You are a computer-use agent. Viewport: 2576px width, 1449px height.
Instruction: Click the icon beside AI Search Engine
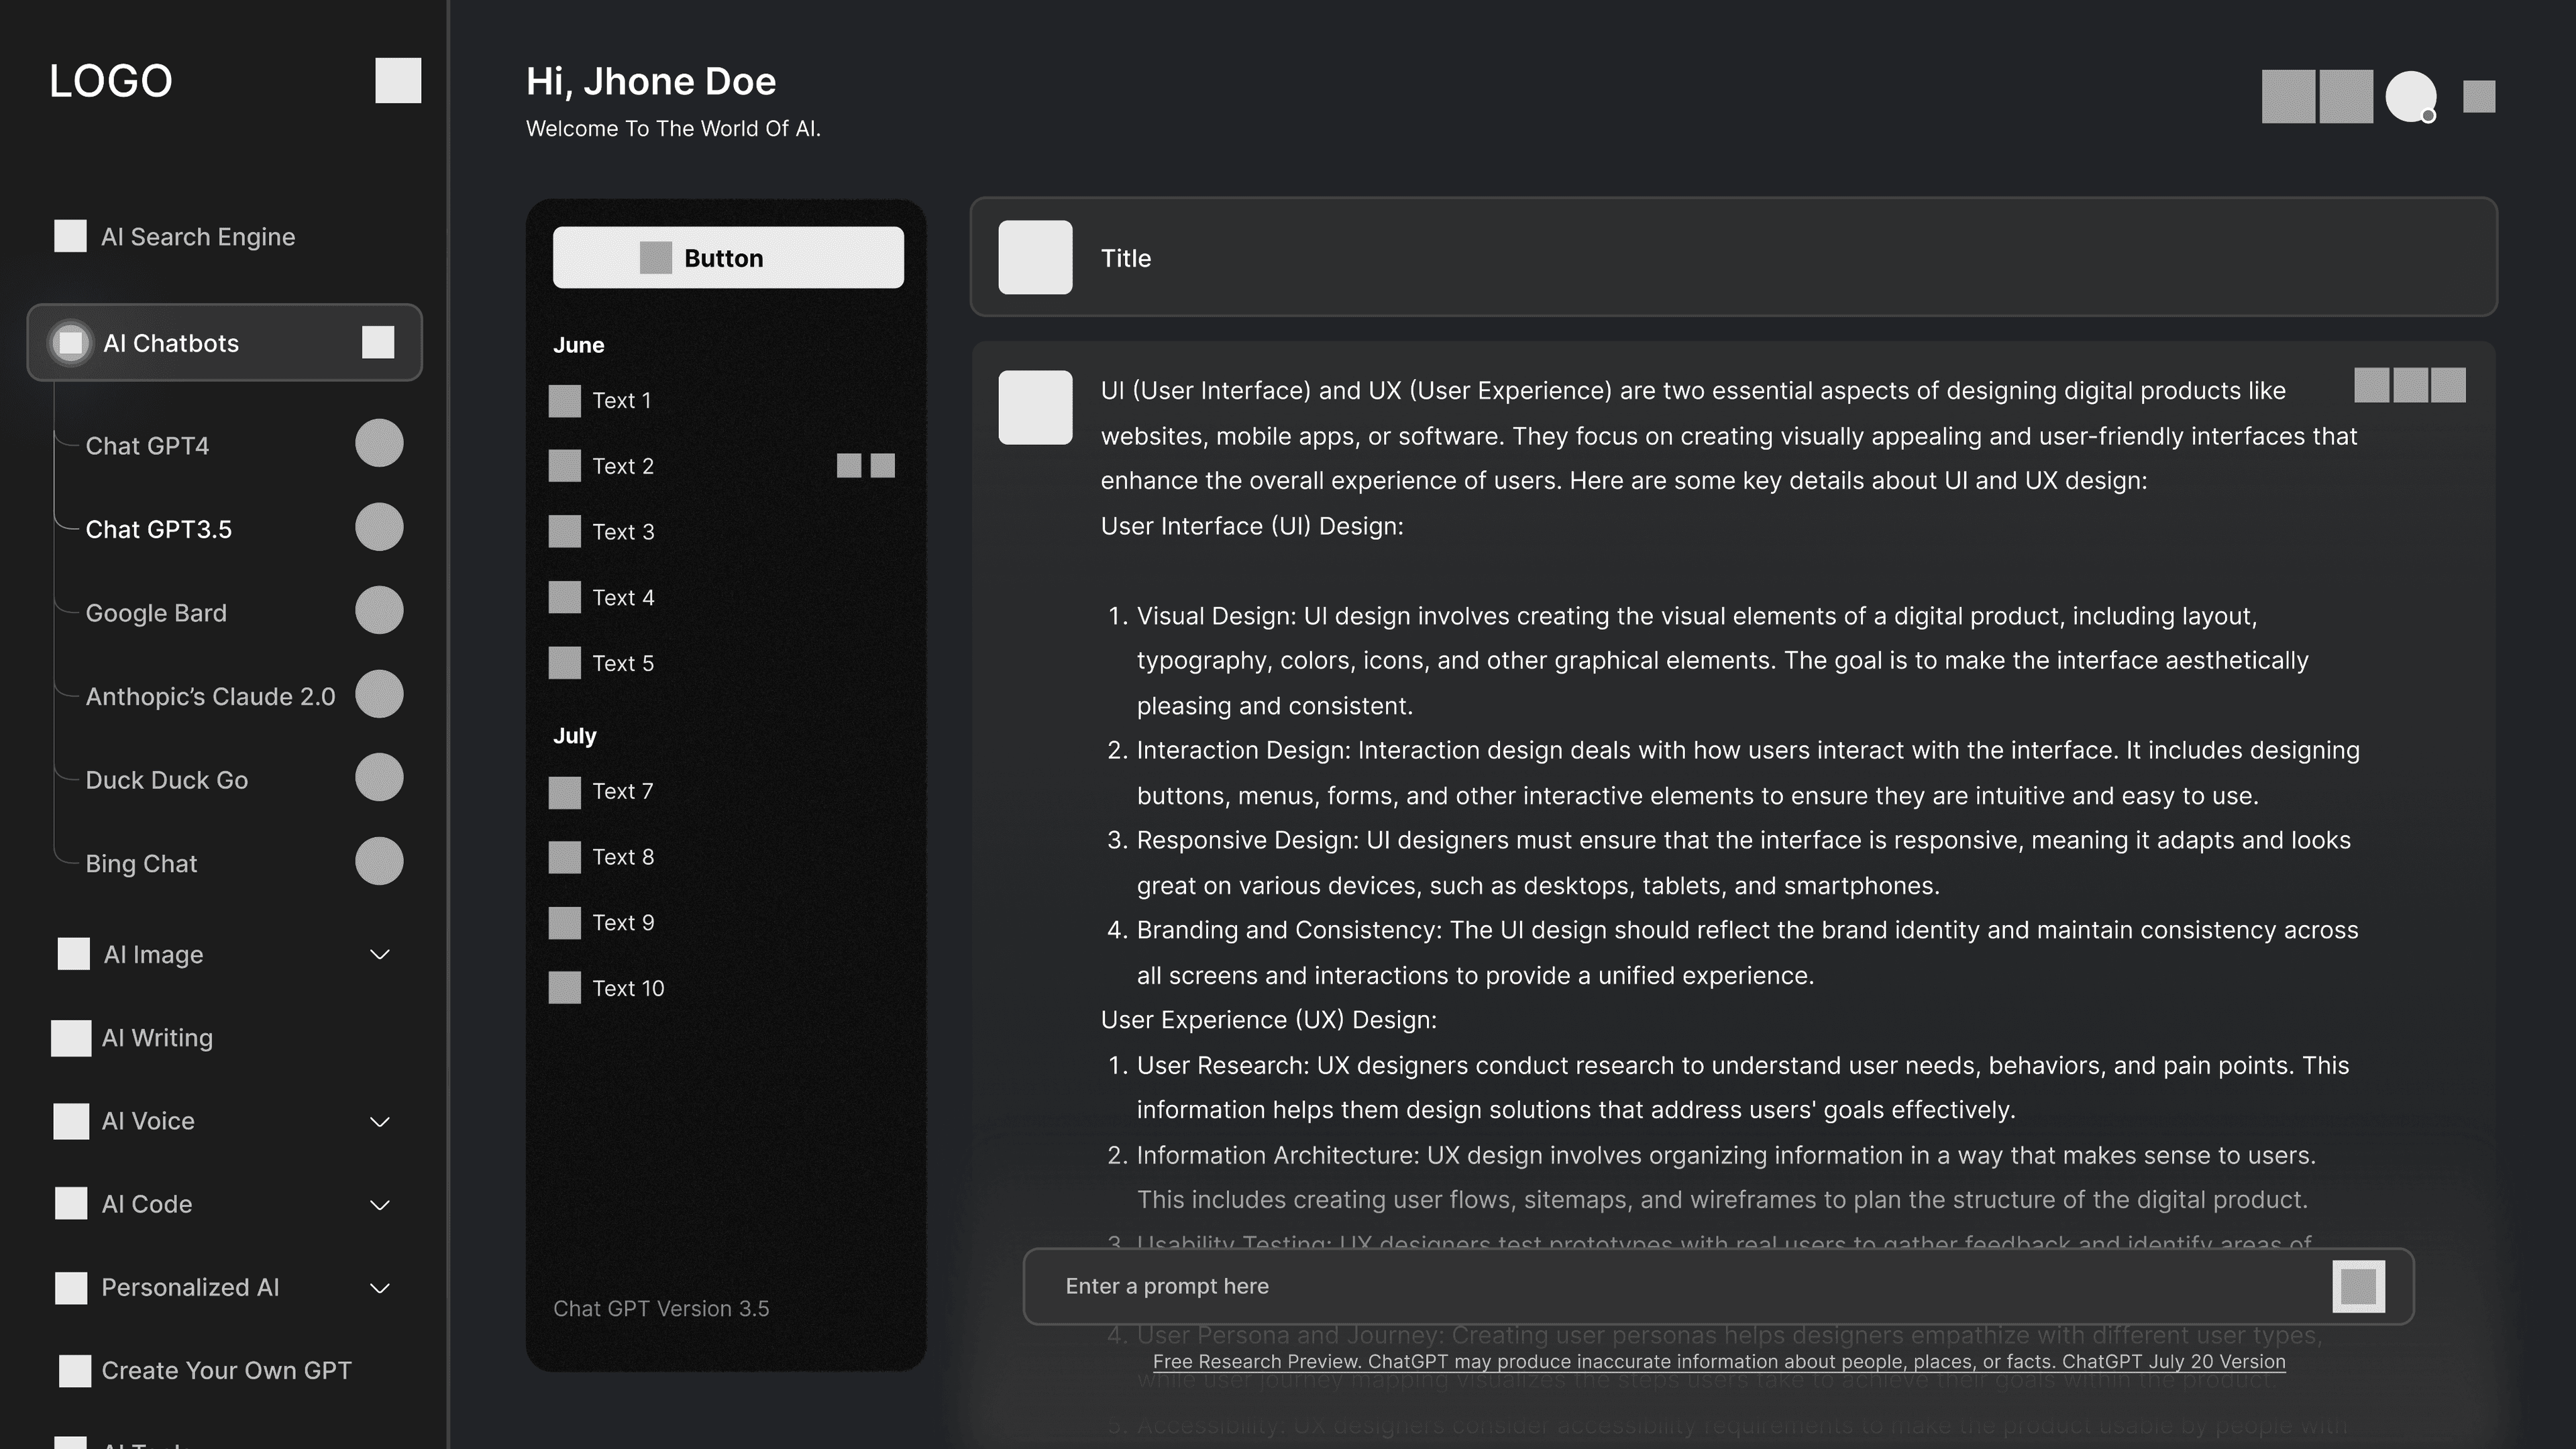(70, 236)
